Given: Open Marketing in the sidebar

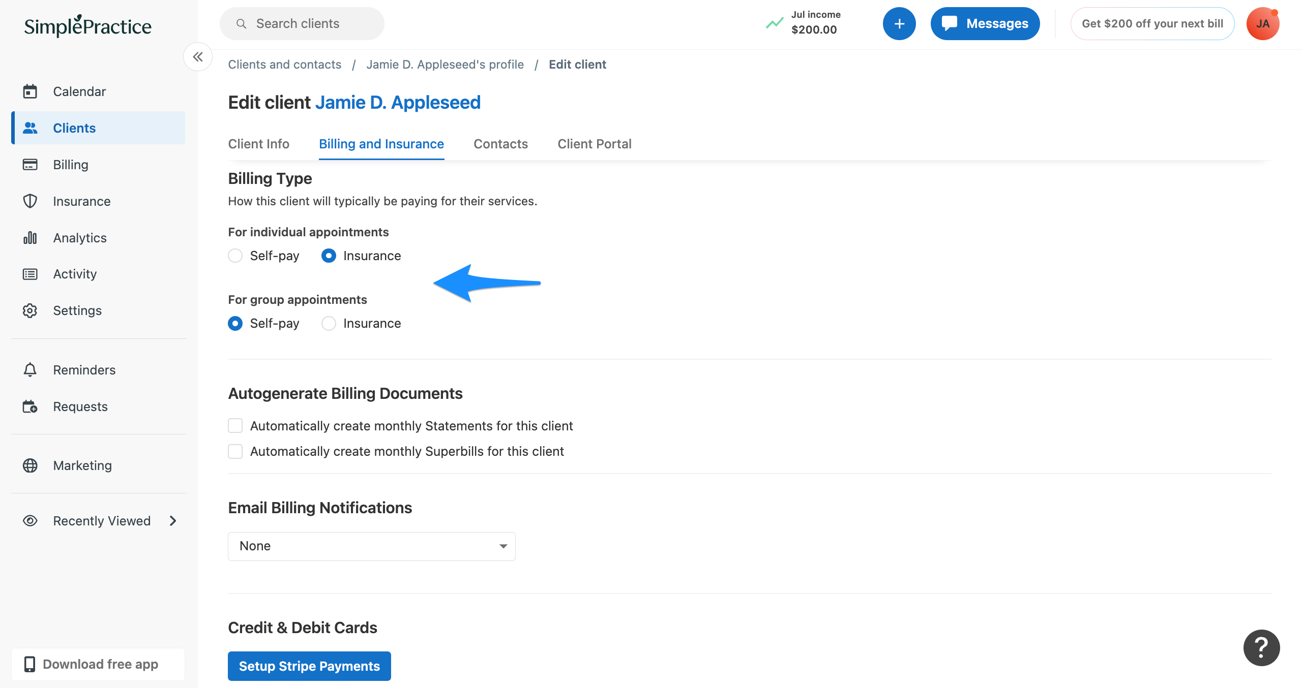Looking at the screenshot, I should 98,465.
